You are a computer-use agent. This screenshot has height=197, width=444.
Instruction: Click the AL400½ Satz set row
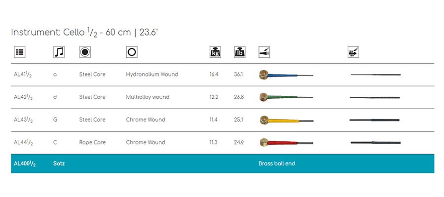[x=222, y=163]
